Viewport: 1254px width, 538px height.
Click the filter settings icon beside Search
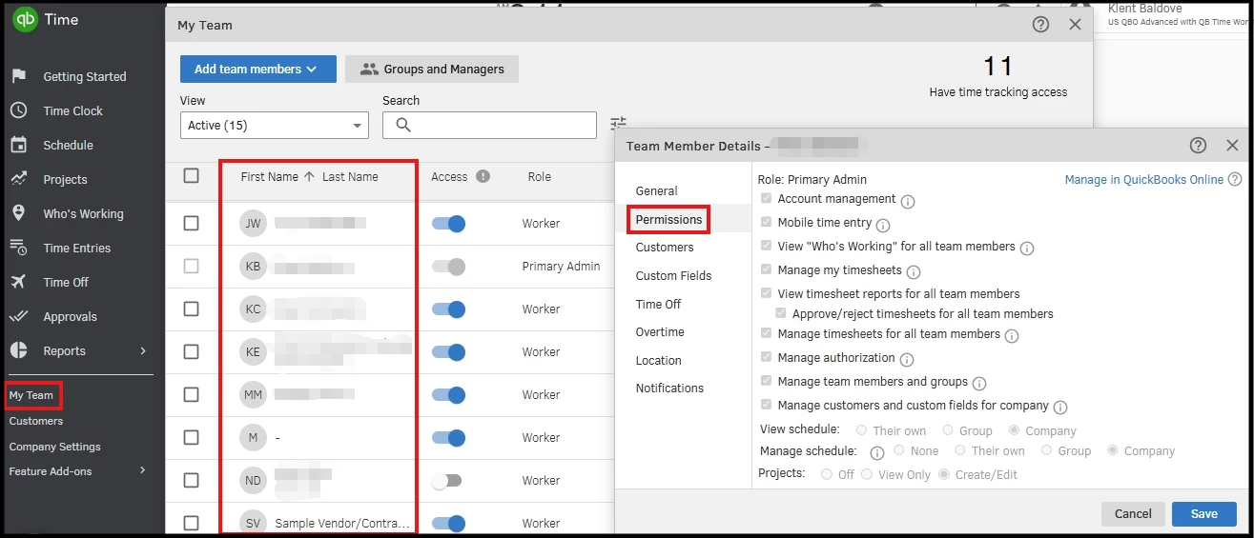[619, 124]
